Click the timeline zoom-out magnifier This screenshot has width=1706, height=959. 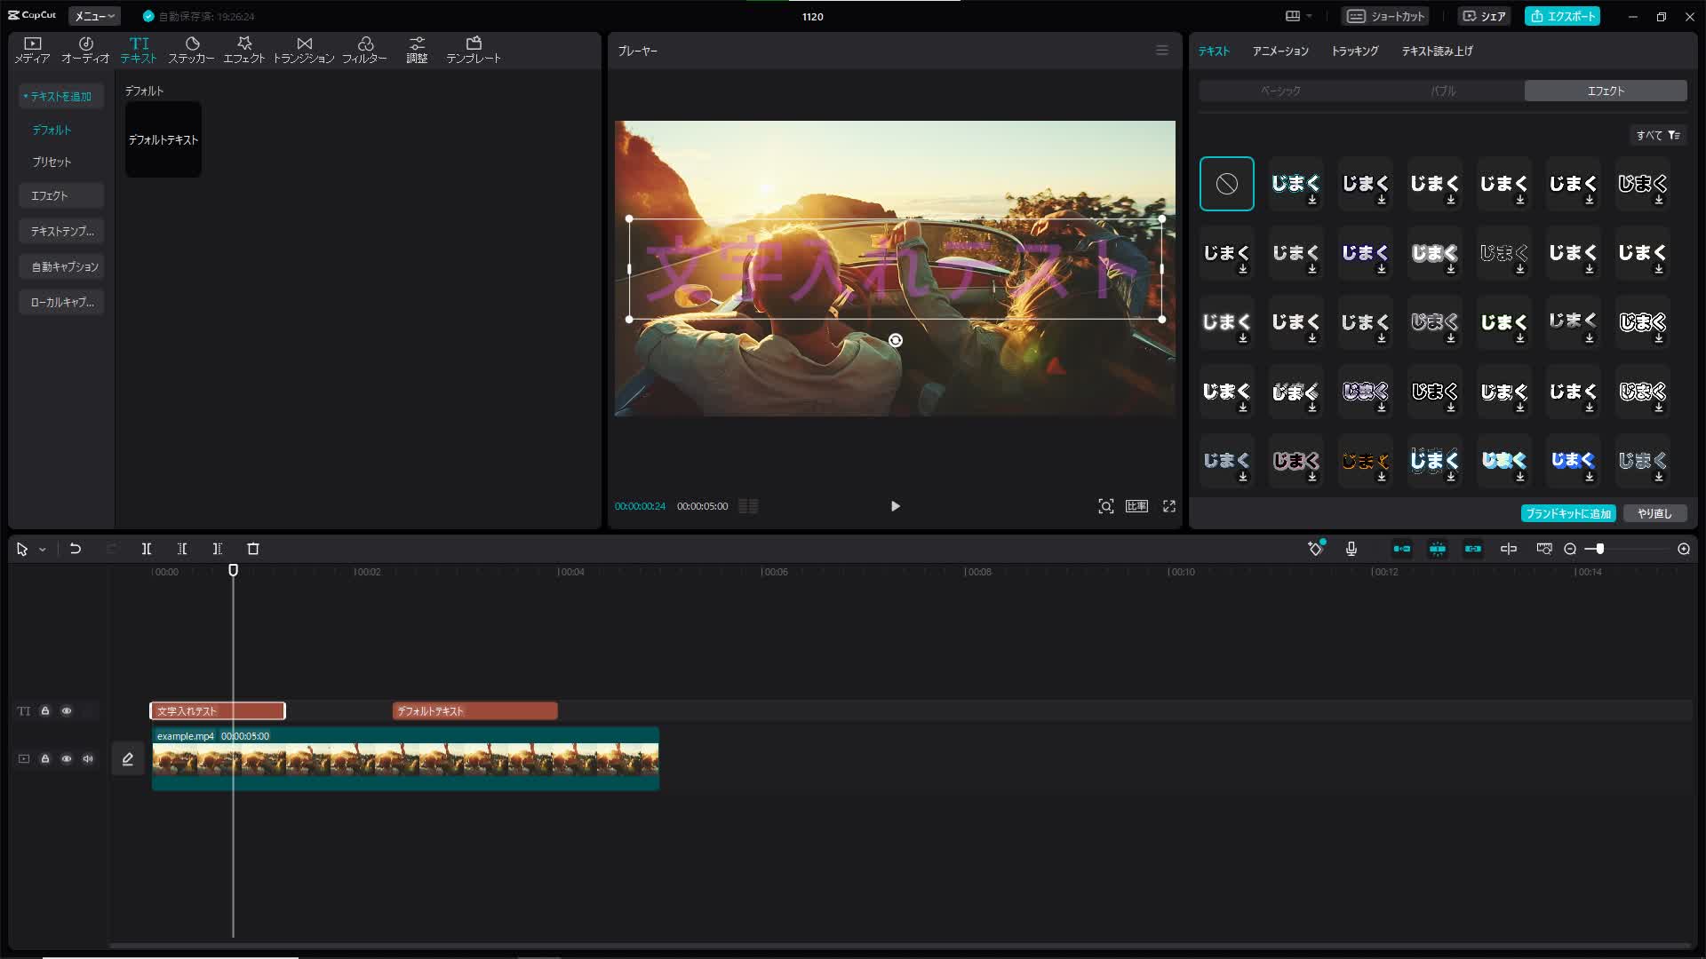coord(1570,549)
